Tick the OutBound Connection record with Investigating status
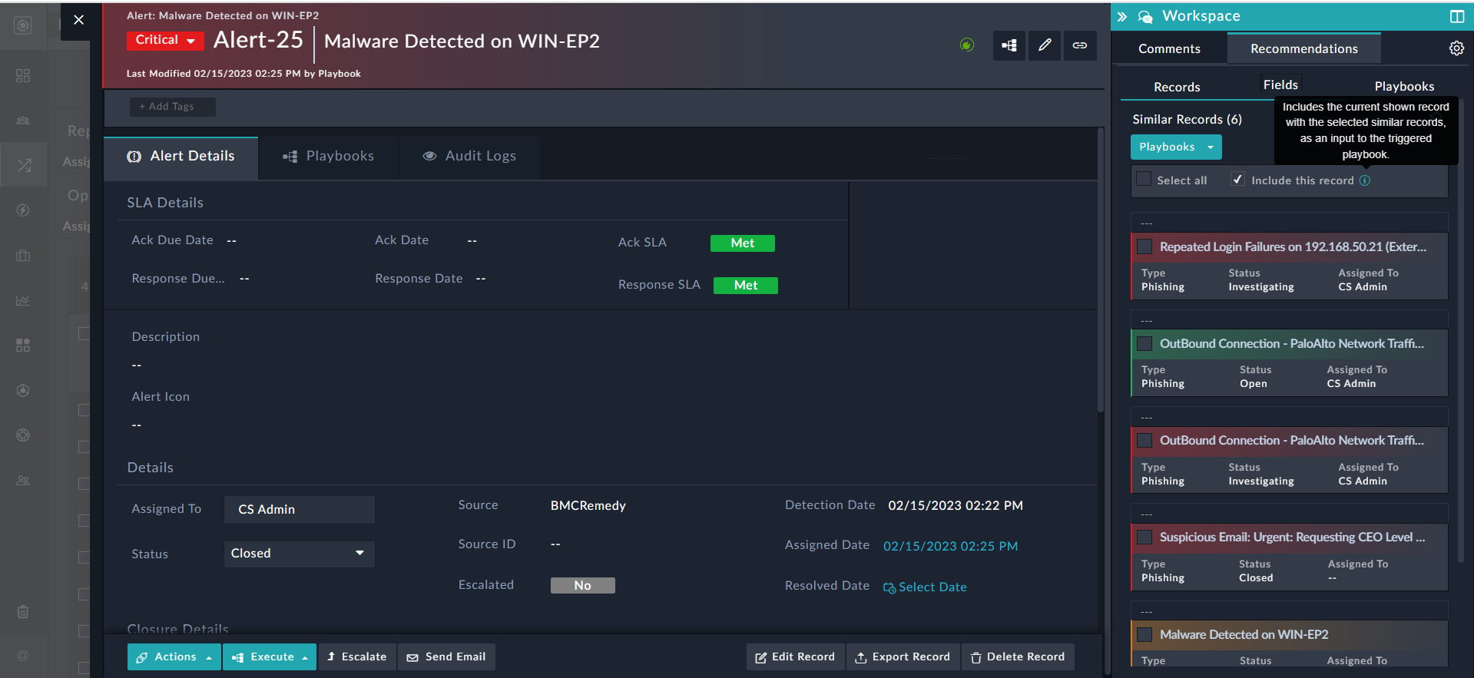The height and width of the screenshot is (678, 1474). pos(1144,440)
